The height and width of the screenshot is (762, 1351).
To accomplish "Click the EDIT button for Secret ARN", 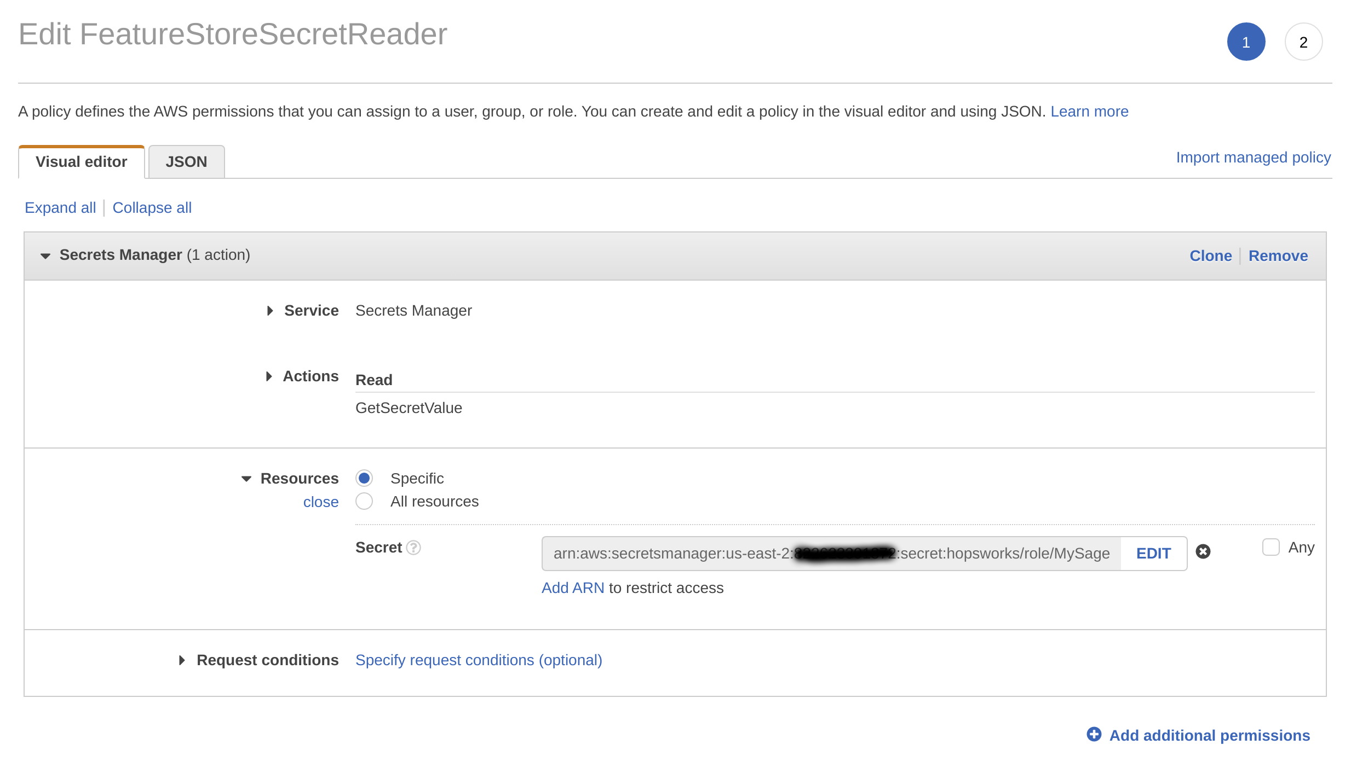I will (x=1153, y=552).
